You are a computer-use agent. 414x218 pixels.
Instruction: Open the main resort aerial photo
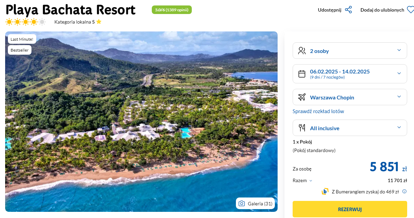141,130
